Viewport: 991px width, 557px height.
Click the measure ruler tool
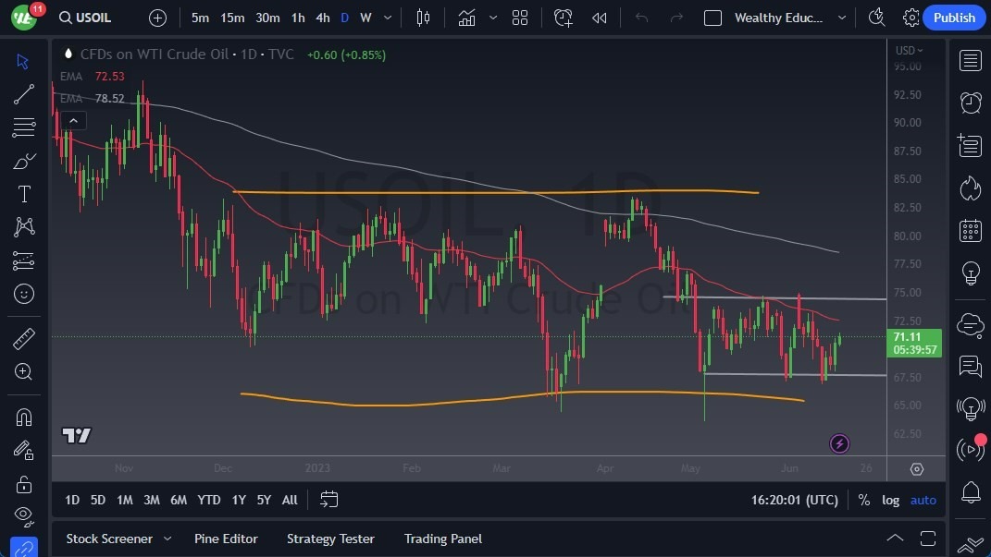pyautogui.click(x=24, y=338)
